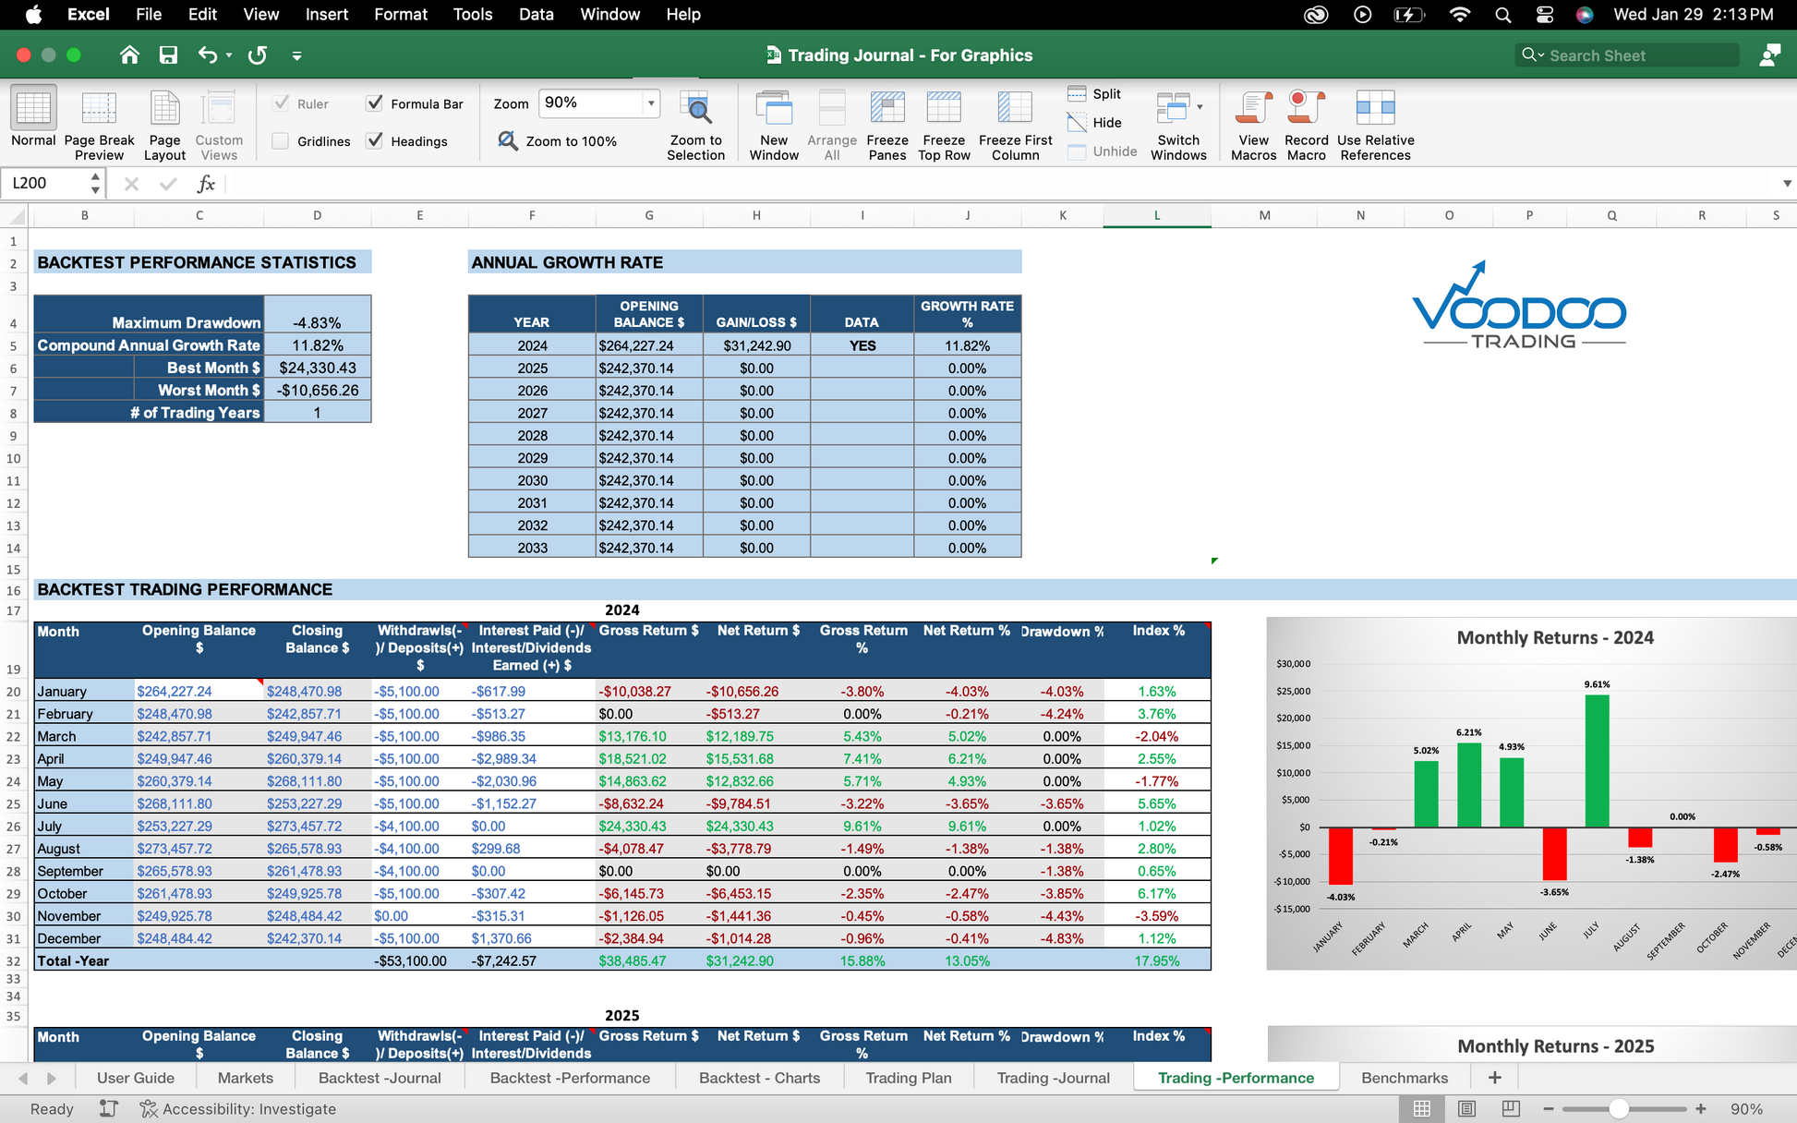This screenshot has width=1797, height=1123.
Task: Toggle the Headings checkbox
Action: tap(375, 141)
